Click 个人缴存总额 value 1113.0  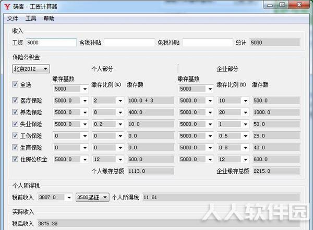[x=151, y=171]
